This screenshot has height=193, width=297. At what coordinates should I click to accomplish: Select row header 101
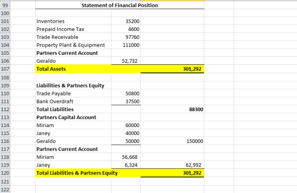[5, 21]
